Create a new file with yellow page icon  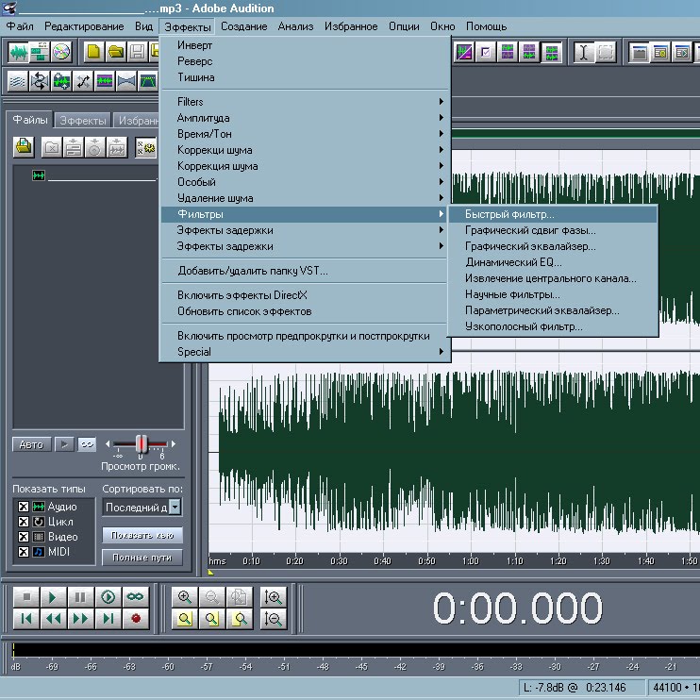(x=93, y=52)
